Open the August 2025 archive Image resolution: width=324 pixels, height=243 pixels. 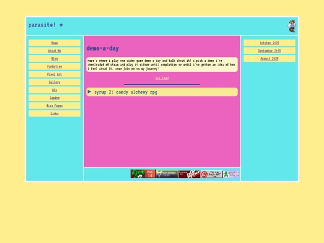pyautogui.click(x=269, y=59)
